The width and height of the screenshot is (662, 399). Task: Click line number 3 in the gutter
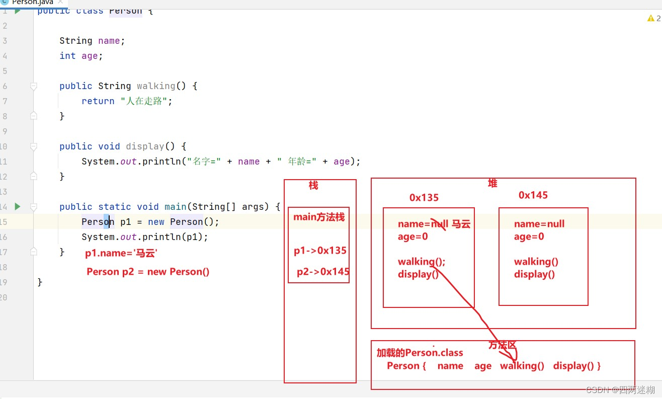tap(5, 41)
